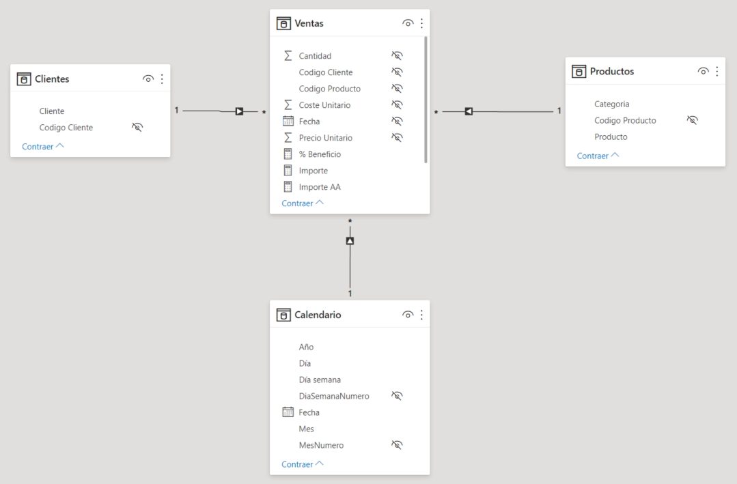
Task: Click the calendar icon beside Fecha in Calendario
Action: pos(287,412)
